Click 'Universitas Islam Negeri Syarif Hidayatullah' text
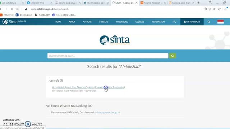 click(x=74, y=91)
